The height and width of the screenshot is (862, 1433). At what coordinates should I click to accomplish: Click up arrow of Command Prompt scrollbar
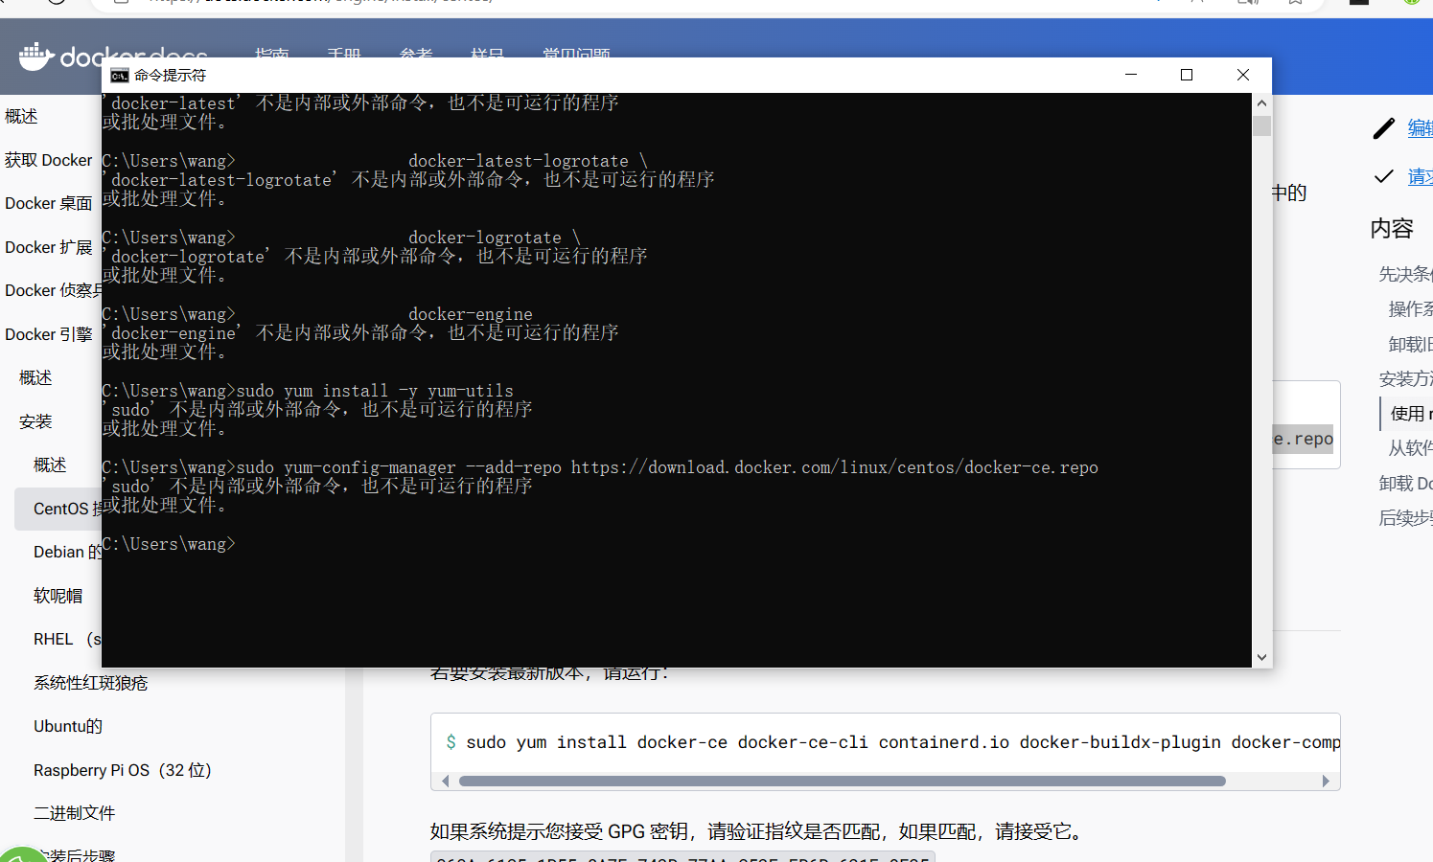pos(1261,103)
